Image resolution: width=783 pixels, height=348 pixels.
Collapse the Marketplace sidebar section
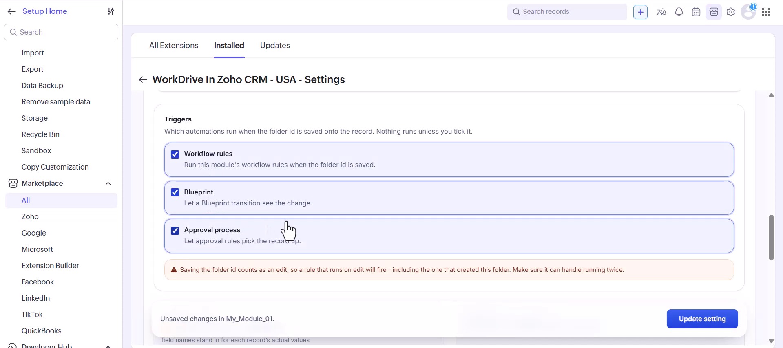pyautogui.click(x=108, y=183)
